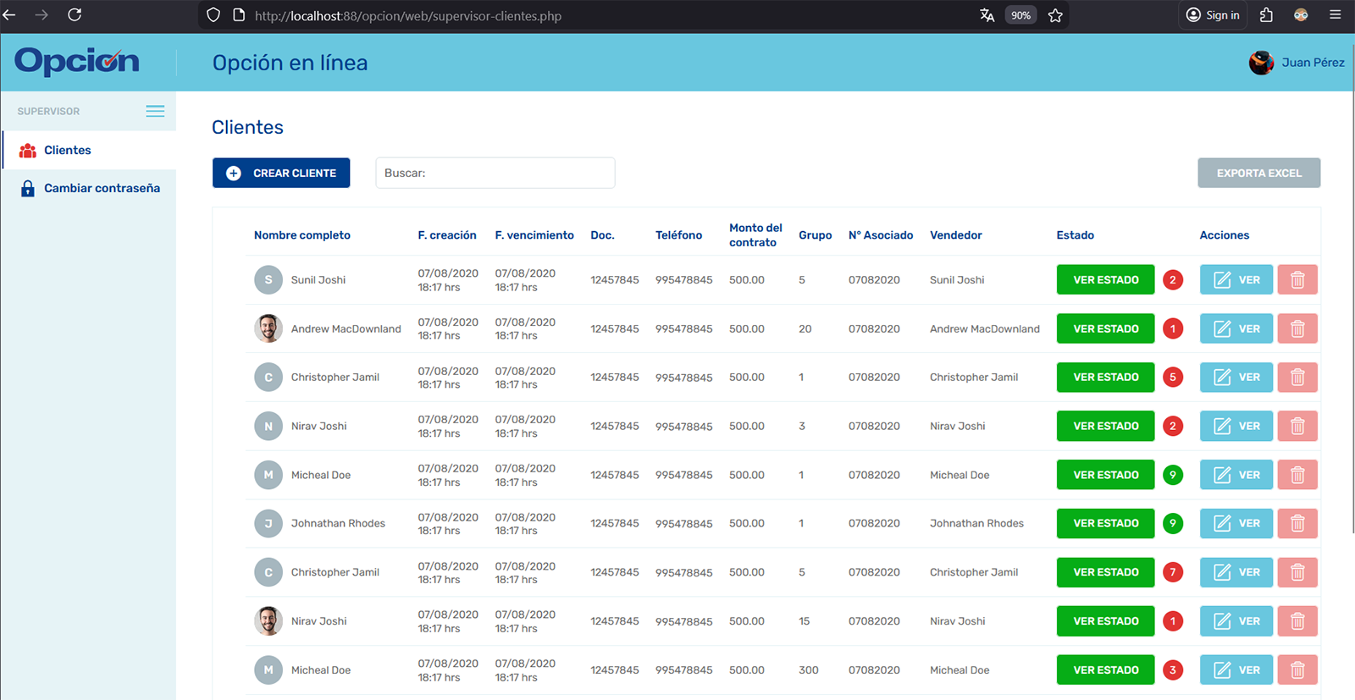The height and width of the screenshot is (700, 1355).
Task: Open VER edit button for Nirav Joshi group 3
Action: (x=1236, y=426)
